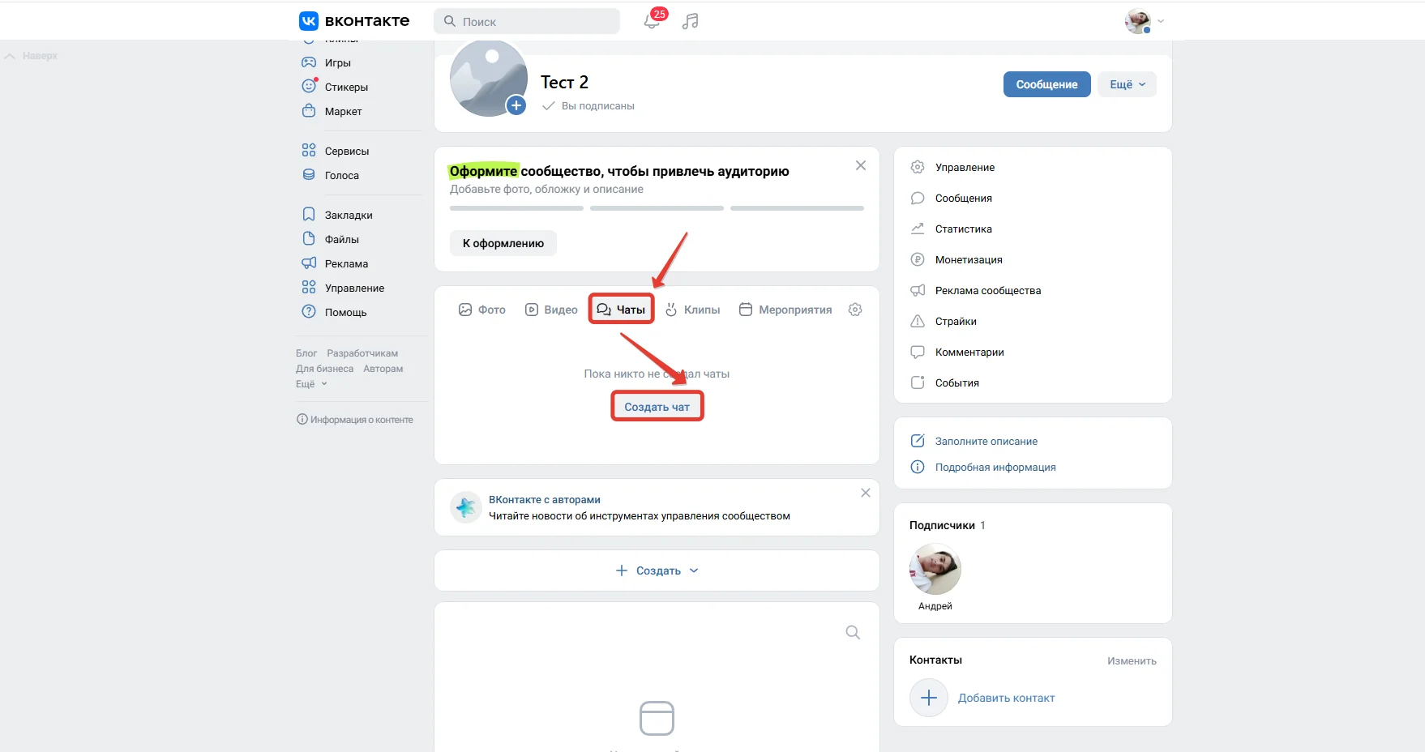
Task: Click the Подписчики heading
Action: (942, 525)
